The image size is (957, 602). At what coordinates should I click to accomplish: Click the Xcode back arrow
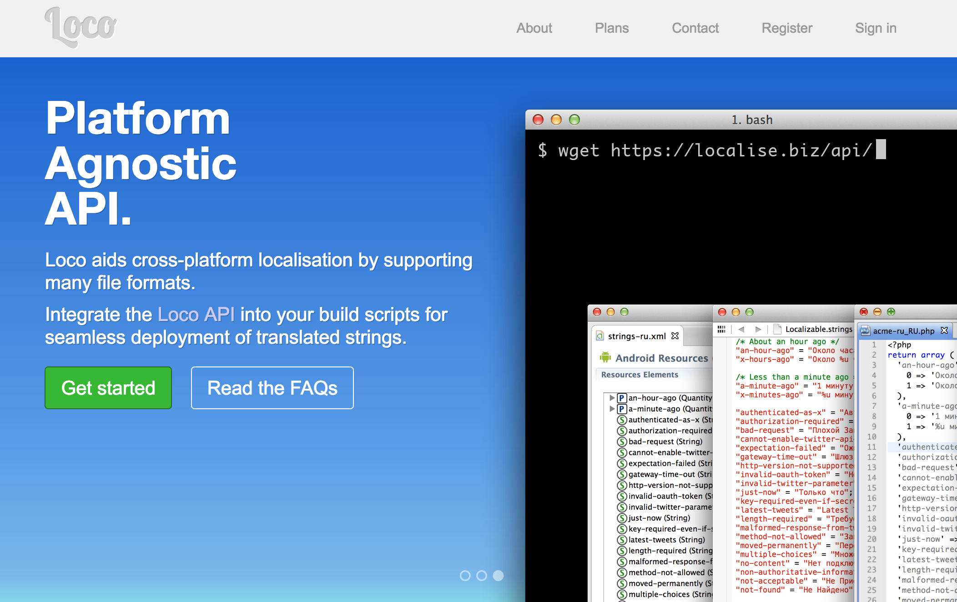(x=741, y=329)
